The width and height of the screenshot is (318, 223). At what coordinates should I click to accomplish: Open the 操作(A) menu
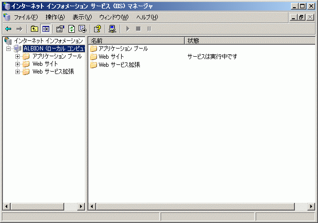point(55,17)
